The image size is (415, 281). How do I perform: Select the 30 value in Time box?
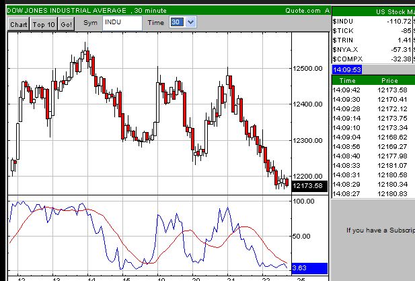pyautogui.click(x=177, y=22)
